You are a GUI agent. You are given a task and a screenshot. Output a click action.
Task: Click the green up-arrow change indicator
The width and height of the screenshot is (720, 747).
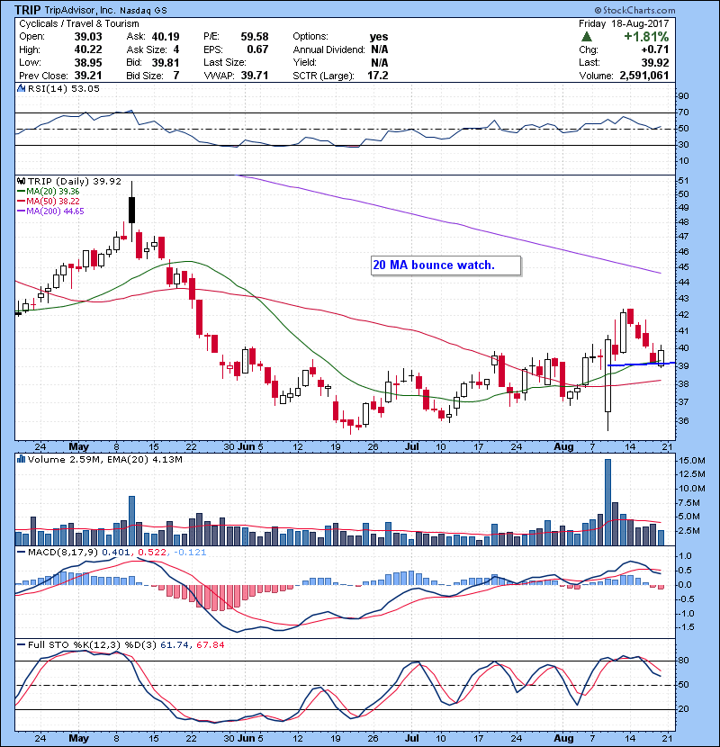tap(587, 37)
